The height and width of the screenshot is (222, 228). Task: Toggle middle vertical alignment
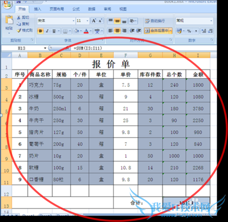pyautogui.click(x=117, y=21)
